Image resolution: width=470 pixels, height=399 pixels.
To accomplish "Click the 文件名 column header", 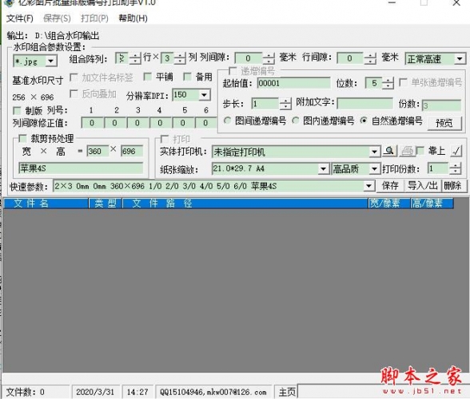I will (46, 203).
